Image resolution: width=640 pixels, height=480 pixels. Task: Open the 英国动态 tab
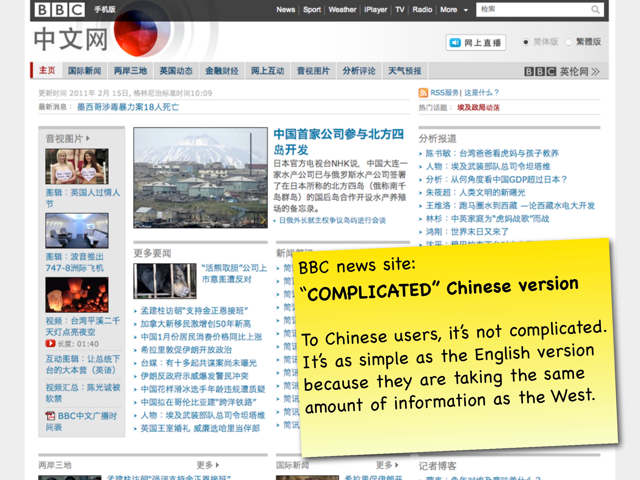click(x=176, y=71)
